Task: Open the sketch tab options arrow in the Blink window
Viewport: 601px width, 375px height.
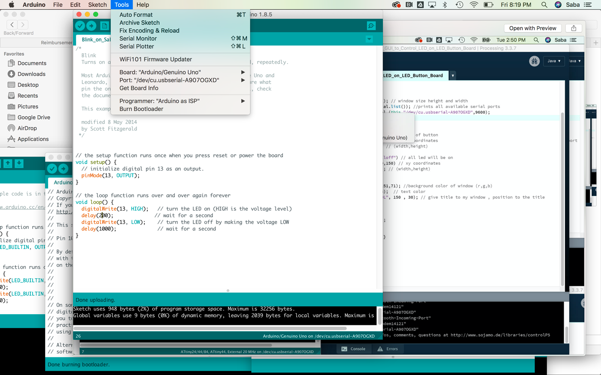Action: click(x=369, y=39)
